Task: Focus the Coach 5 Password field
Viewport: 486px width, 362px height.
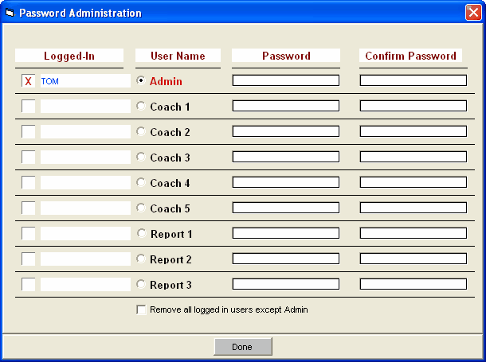Action: (x=286, y=208)
